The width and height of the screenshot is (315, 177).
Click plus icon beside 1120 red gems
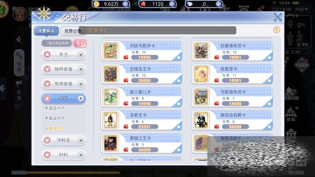click(172, 4)
